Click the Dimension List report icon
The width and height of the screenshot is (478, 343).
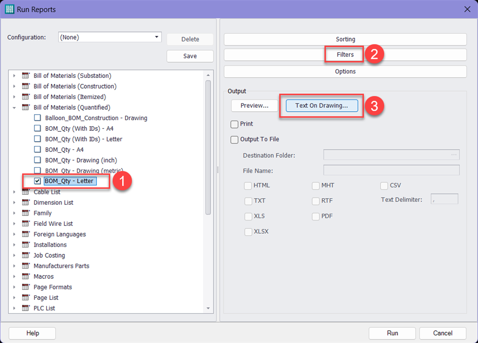click(25, 202)
